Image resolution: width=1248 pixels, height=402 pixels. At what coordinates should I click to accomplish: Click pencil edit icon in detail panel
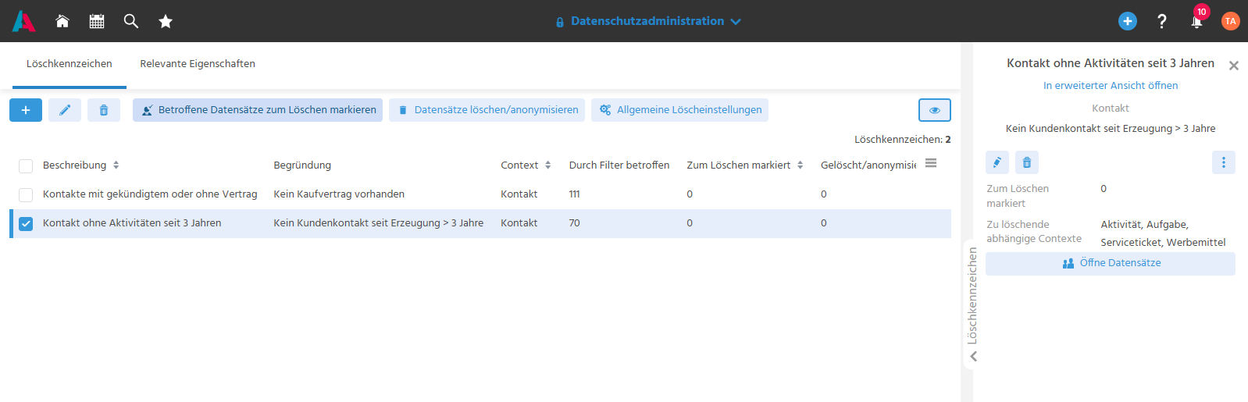coord(997,162)
